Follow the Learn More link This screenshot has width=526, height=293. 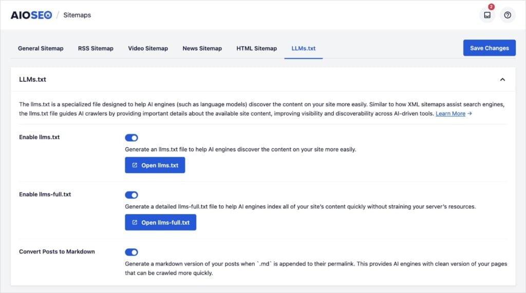point(450,113)
